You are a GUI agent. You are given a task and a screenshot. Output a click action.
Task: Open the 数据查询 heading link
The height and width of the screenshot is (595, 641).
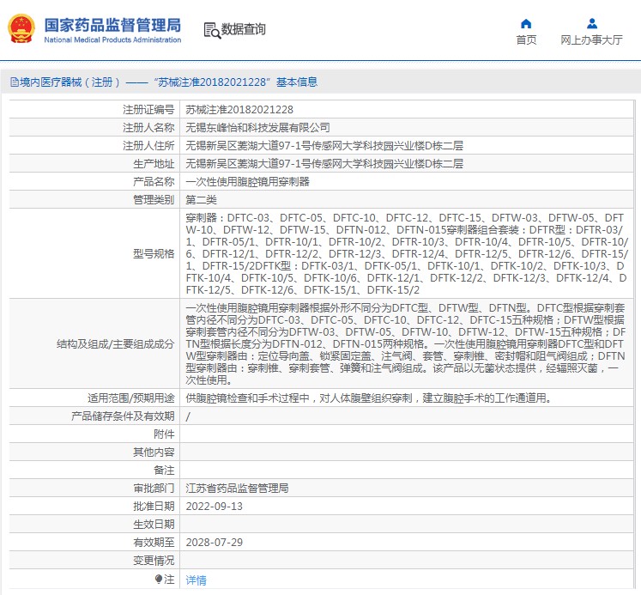pos(243,29)
